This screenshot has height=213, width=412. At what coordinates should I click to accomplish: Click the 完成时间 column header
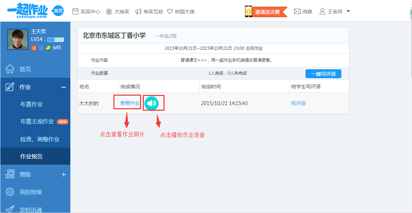tap(211, 87)
